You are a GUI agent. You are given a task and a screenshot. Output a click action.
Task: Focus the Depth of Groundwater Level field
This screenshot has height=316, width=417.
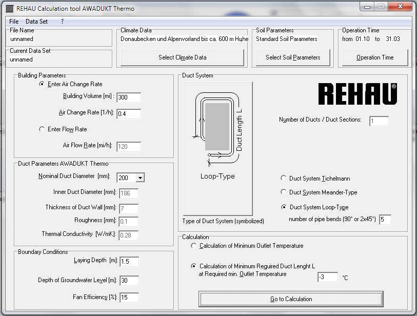[x=129, y=281]
